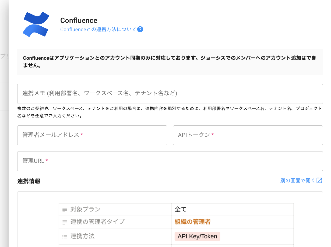Click the API Key/Token tag
The width and height of the screenshot is (331, 247).
(x=197, y=237)
